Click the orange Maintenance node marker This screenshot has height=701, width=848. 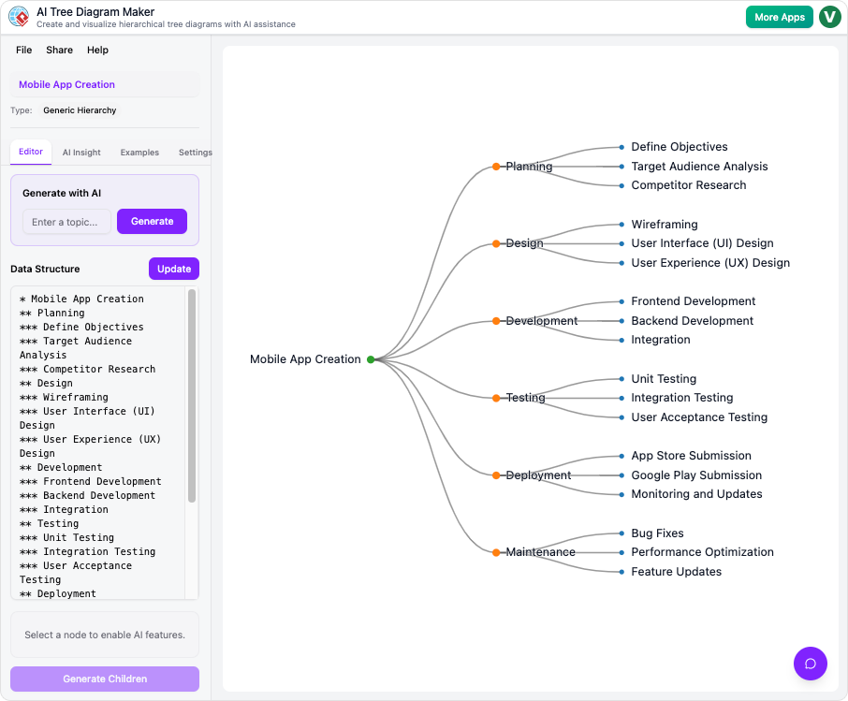[x=494, y=551]
